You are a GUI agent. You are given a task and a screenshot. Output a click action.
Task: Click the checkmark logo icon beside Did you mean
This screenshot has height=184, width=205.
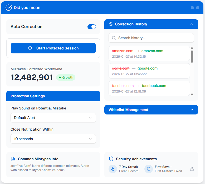pos(9,8)
